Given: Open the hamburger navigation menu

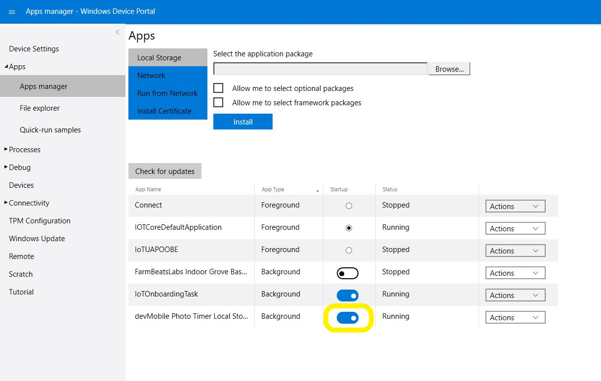Looking at the screenshot, I should click(x=12, y=12).
